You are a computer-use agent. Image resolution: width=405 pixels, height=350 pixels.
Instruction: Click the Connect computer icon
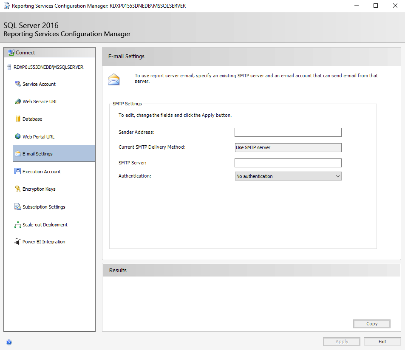click(x=11, y=53)
